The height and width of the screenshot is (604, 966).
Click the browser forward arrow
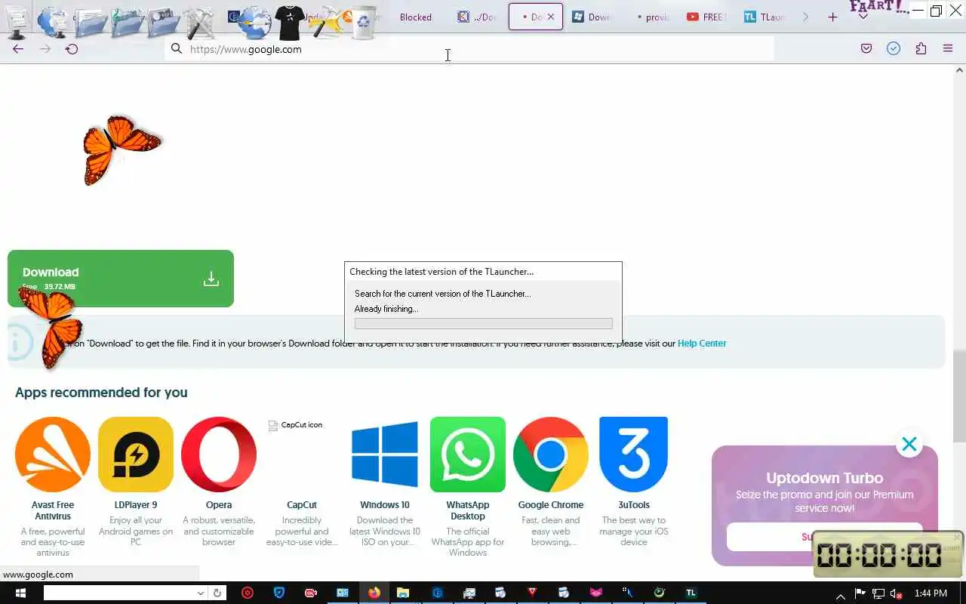pos(45,49)
